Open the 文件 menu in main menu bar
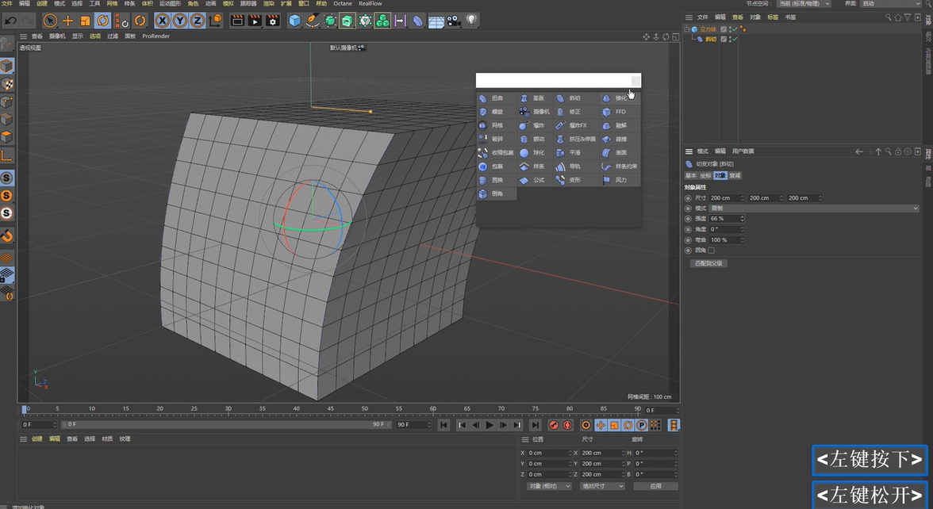Image resolution: width=933 pixels, height=509 pixels. point(6,3)
